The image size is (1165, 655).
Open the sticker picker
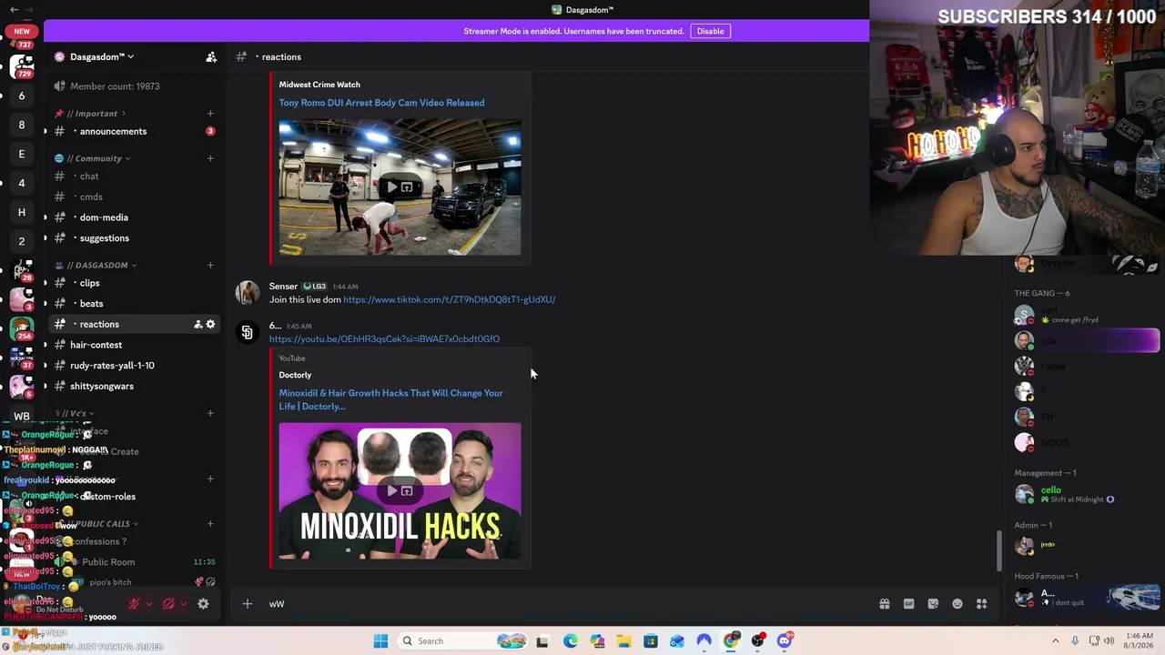click(933, 604)
